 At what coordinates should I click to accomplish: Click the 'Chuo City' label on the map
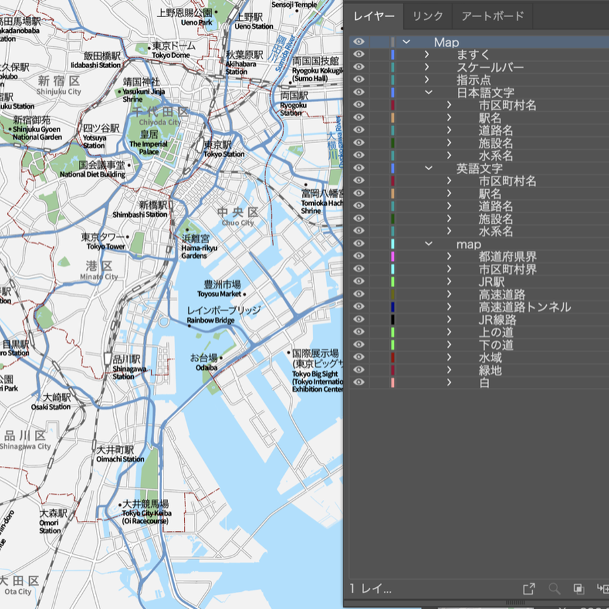click(238, 222)
